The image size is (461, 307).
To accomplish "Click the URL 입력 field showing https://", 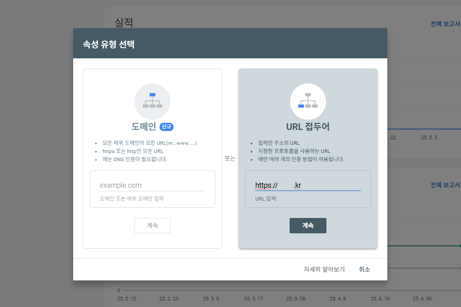I will [308, 184].
